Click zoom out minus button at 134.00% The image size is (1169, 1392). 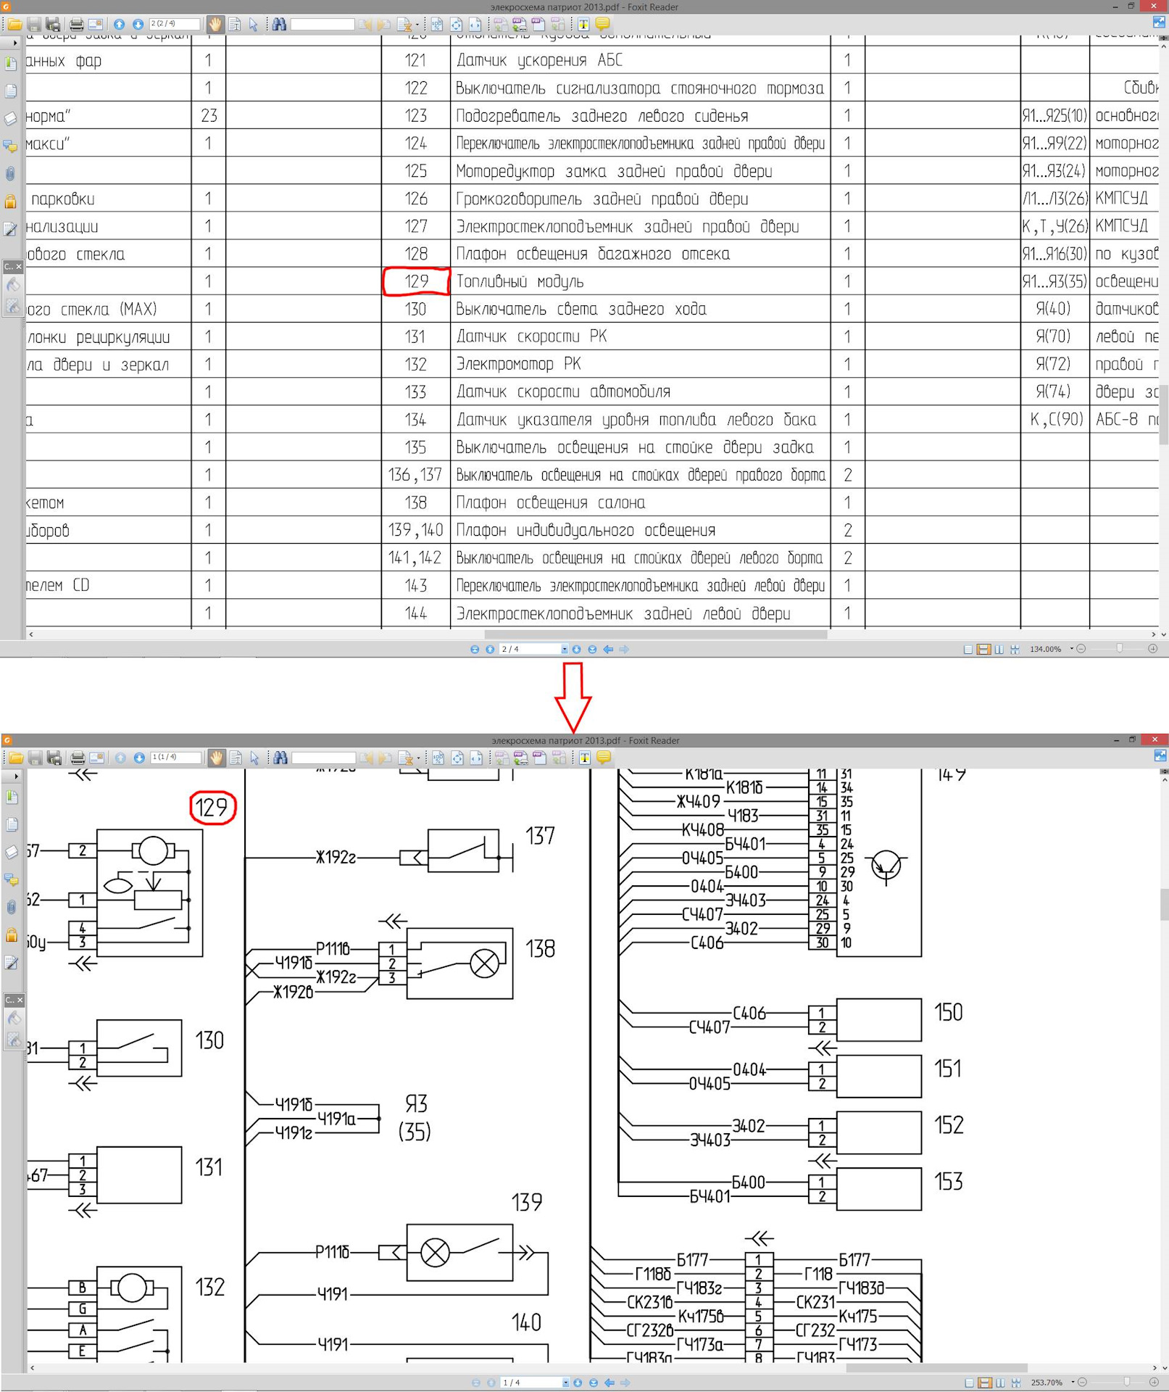point(1081,649)
